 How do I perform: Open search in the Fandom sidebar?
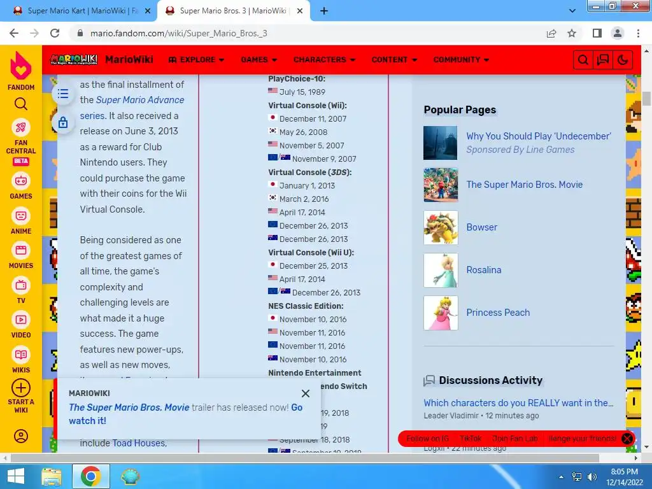21,104
